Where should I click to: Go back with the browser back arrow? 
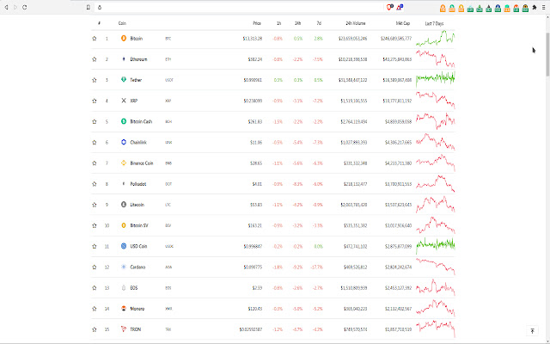point(6,7)
